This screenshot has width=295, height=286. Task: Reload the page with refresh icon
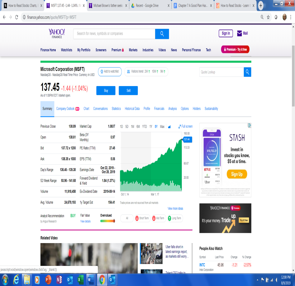(16, 17)
